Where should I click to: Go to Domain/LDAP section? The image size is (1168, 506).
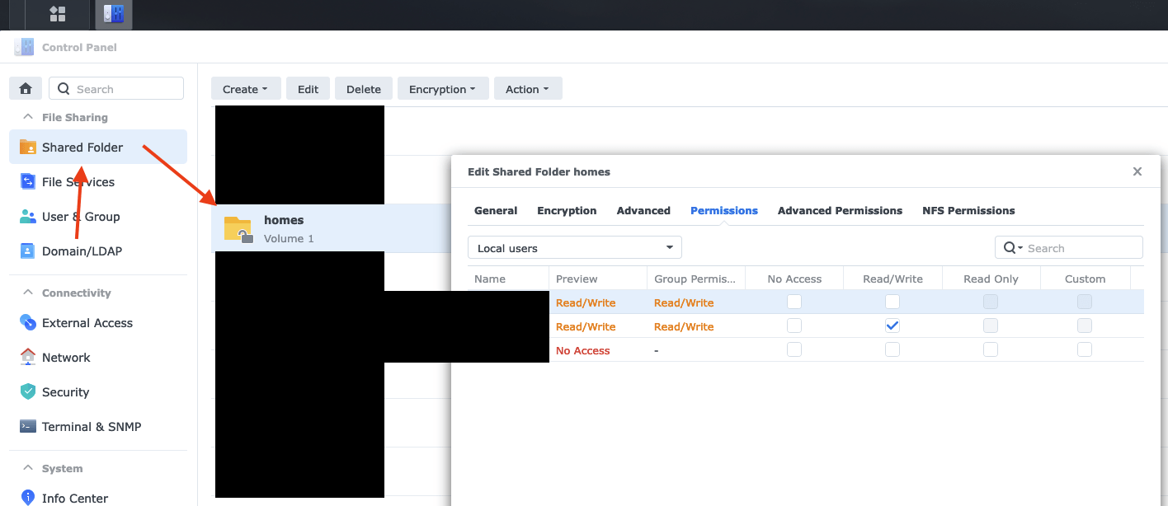click(82, 251)
